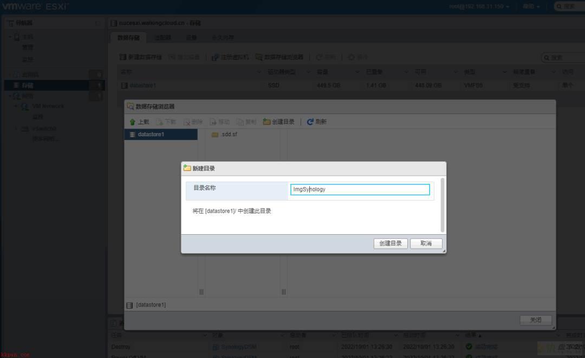Open the 容量 column dropdown arrow

tap(357, 72)
